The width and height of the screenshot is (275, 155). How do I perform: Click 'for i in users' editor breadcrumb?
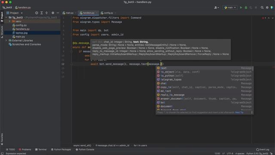pyautogui.click(x=141, y=146)
